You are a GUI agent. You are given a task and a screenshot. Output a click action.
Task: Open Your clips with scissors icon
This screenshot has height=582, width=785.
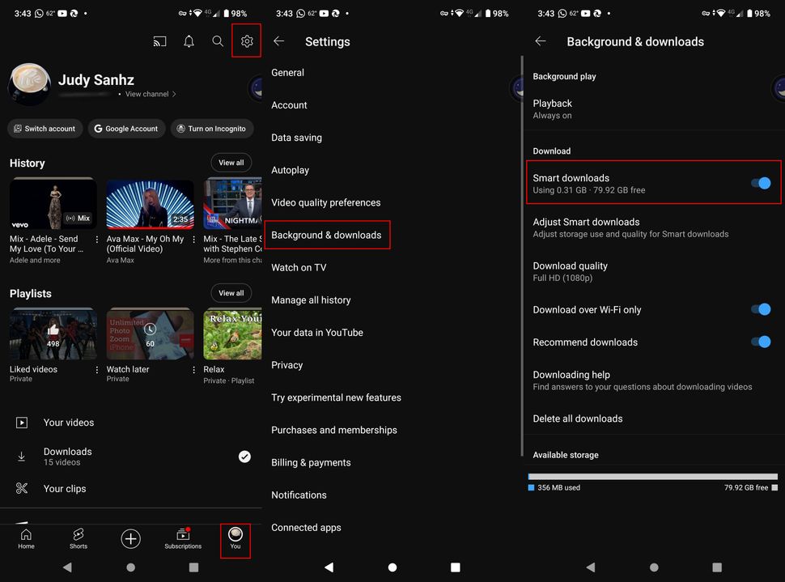pyautogui.click(x=22, y=488)
